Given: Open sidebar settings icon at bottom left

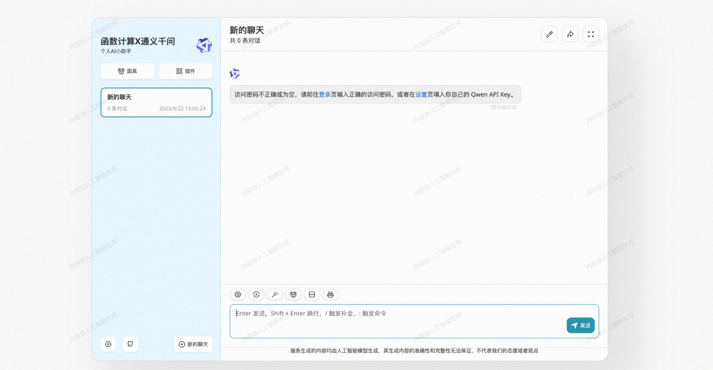Looking at the screenshot, I should point(108,344).
